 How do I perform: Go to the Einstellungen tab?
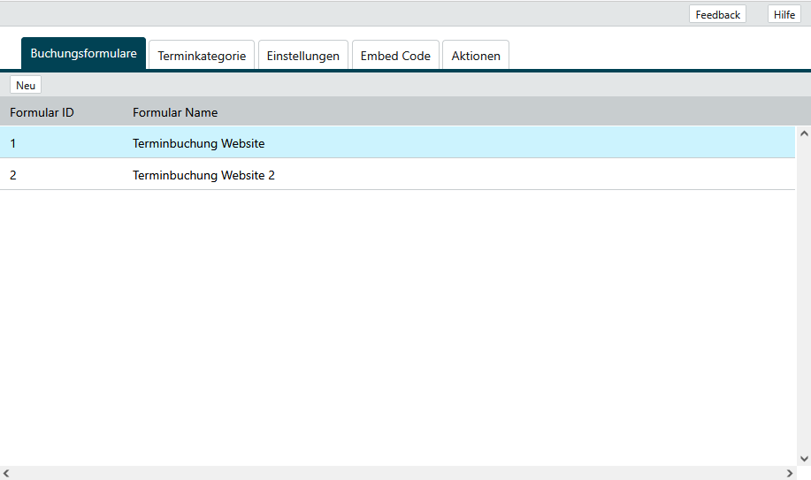pyautogui.click(x=302, y=56)
